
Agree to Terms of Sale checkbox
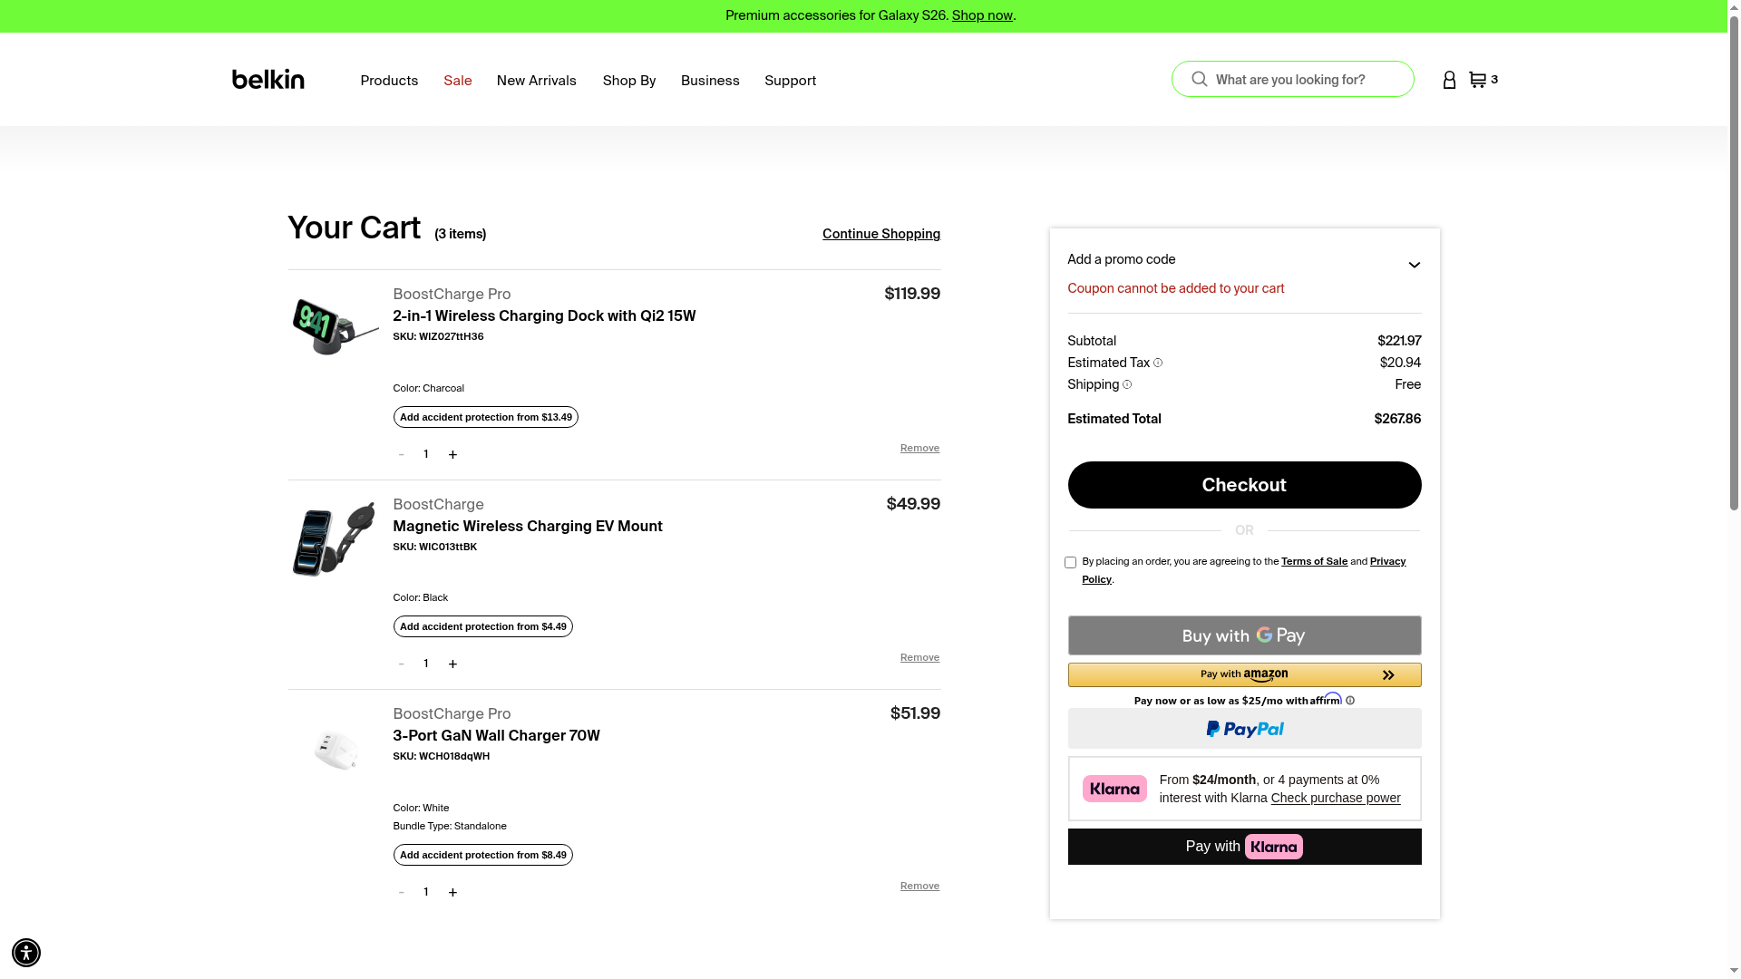[1070, 563]
